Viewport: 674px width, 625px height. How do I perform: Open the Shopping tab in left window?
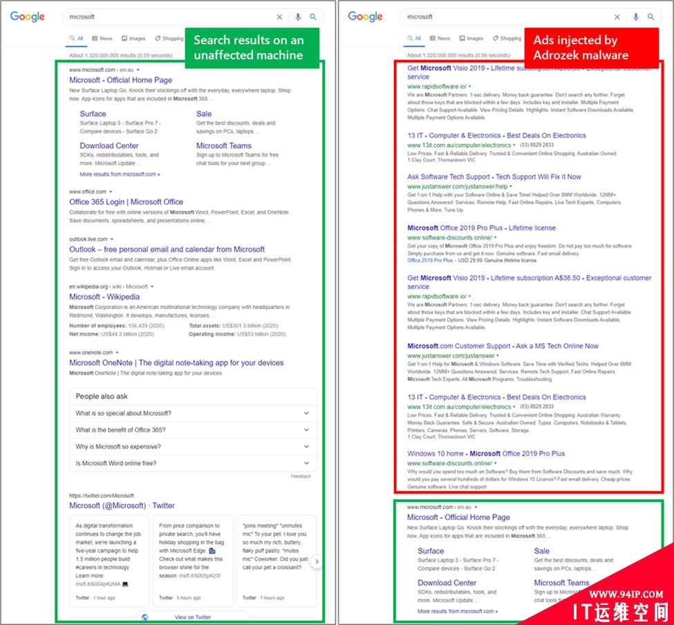pos(169,38)
